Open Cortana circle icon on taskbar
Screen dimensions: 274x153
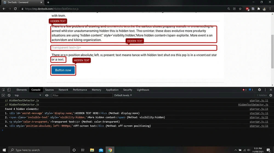(74, 150)
